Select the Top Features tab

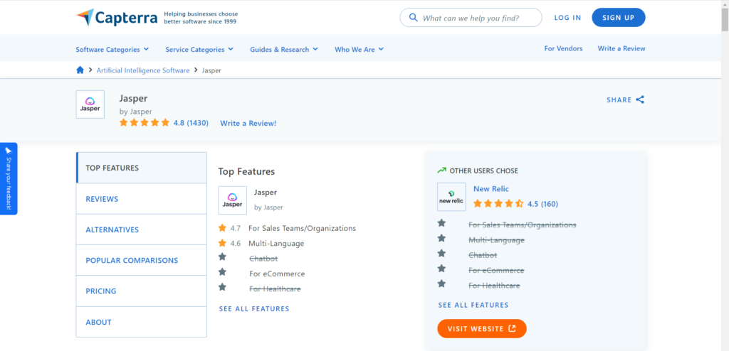click(x=142, y=168)
